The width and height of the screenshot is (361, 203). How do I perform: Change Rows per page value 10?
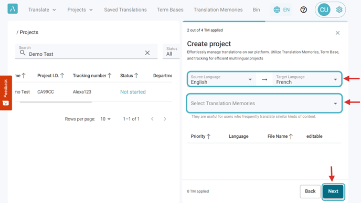105,119
